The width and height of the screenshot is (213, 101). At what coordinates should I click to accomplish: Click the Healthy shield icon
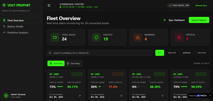pyautogui.click(x=96, y=37)
